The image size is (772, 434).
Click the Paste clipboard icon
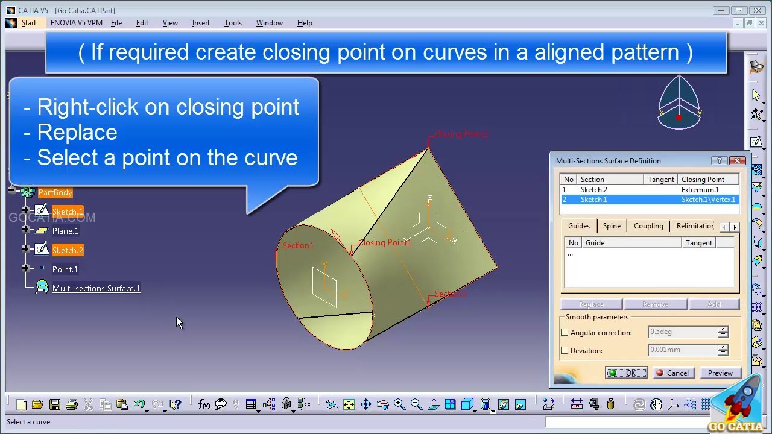[122, 404]
